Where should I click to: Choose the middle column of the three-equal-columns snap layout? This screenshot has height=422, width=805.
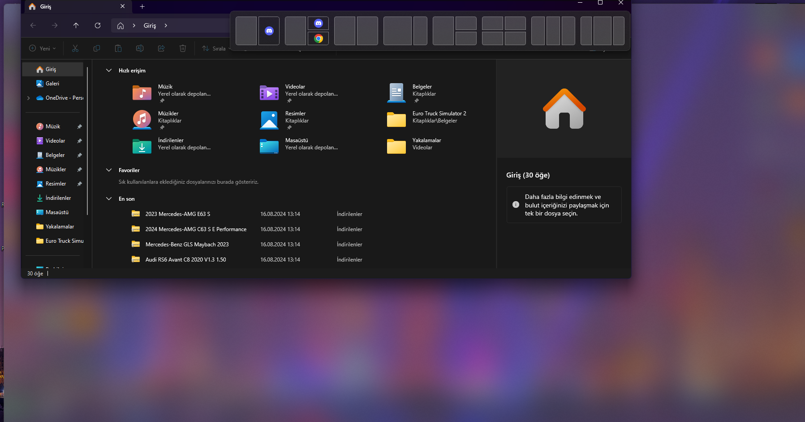pos(553,31)
